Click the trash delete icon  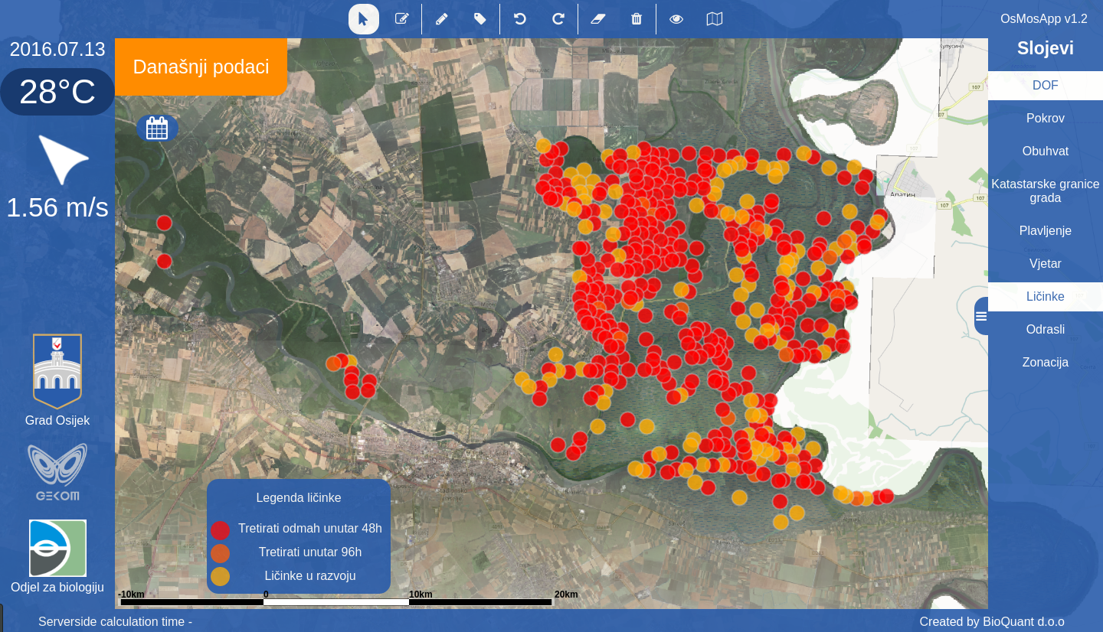(x=636, y=19)
